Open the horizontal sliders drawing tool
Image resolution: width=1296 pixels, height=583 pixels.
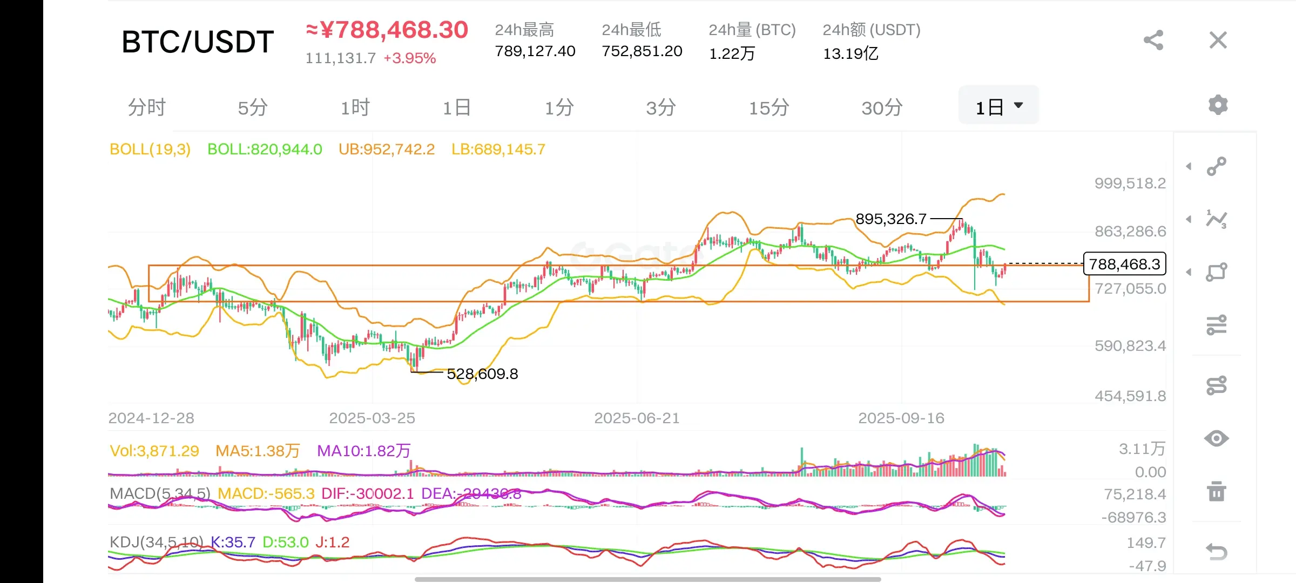(x=1217, y=325)
